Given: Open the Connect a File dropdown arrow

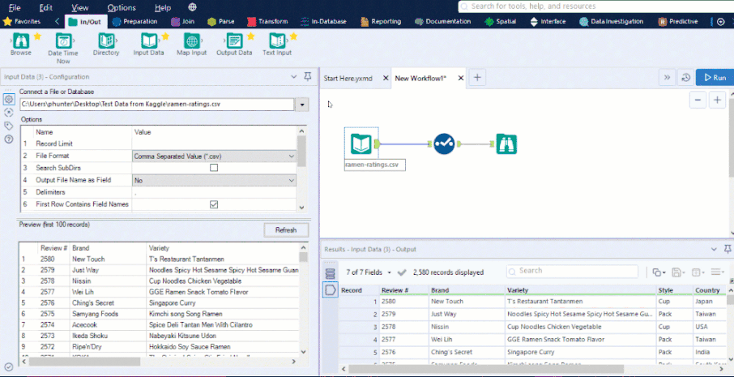Looking at the screenshot, I should (302, 105).
